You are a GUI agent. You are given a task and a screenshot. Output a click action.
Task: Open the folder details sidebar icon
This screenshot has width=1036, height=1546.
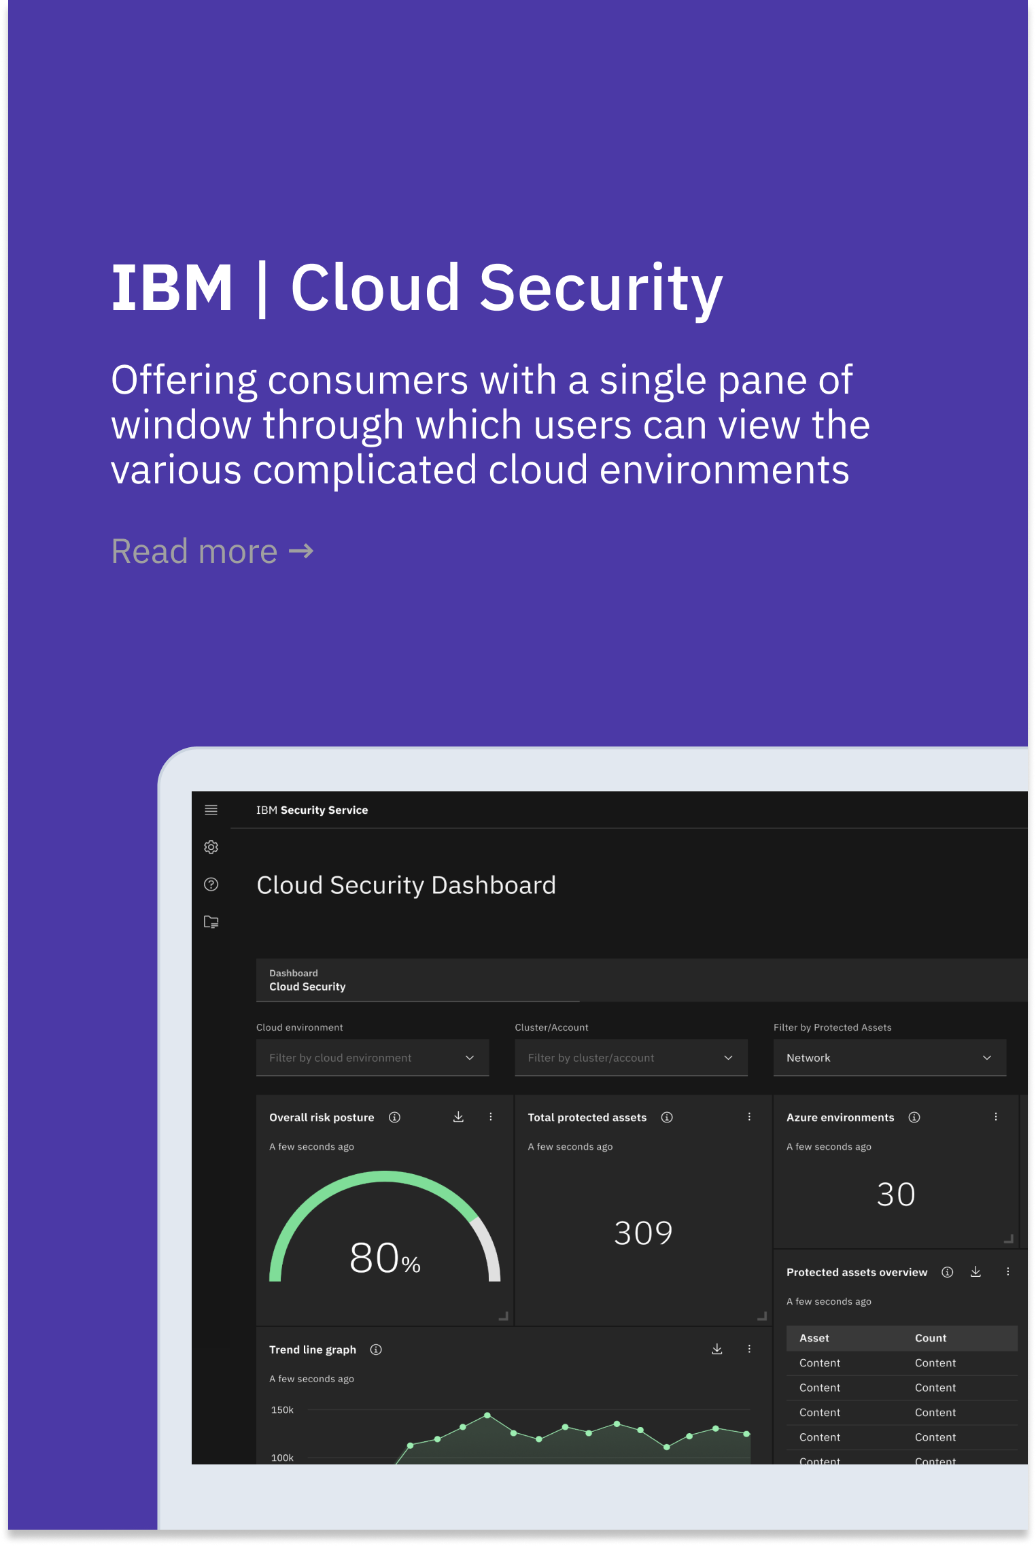coord(211,922)
